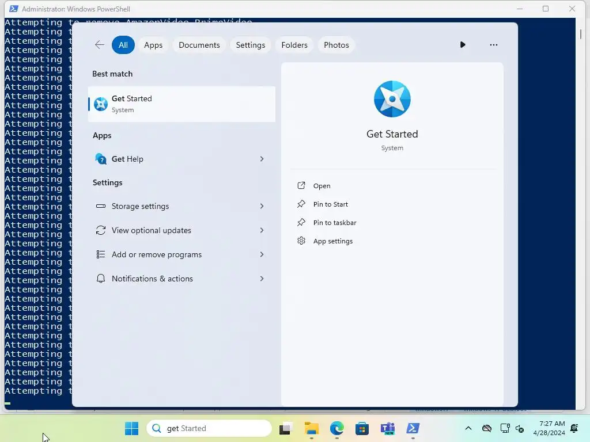
Task: Switch to the Folders filter tab
Action: tap(294, 45)
